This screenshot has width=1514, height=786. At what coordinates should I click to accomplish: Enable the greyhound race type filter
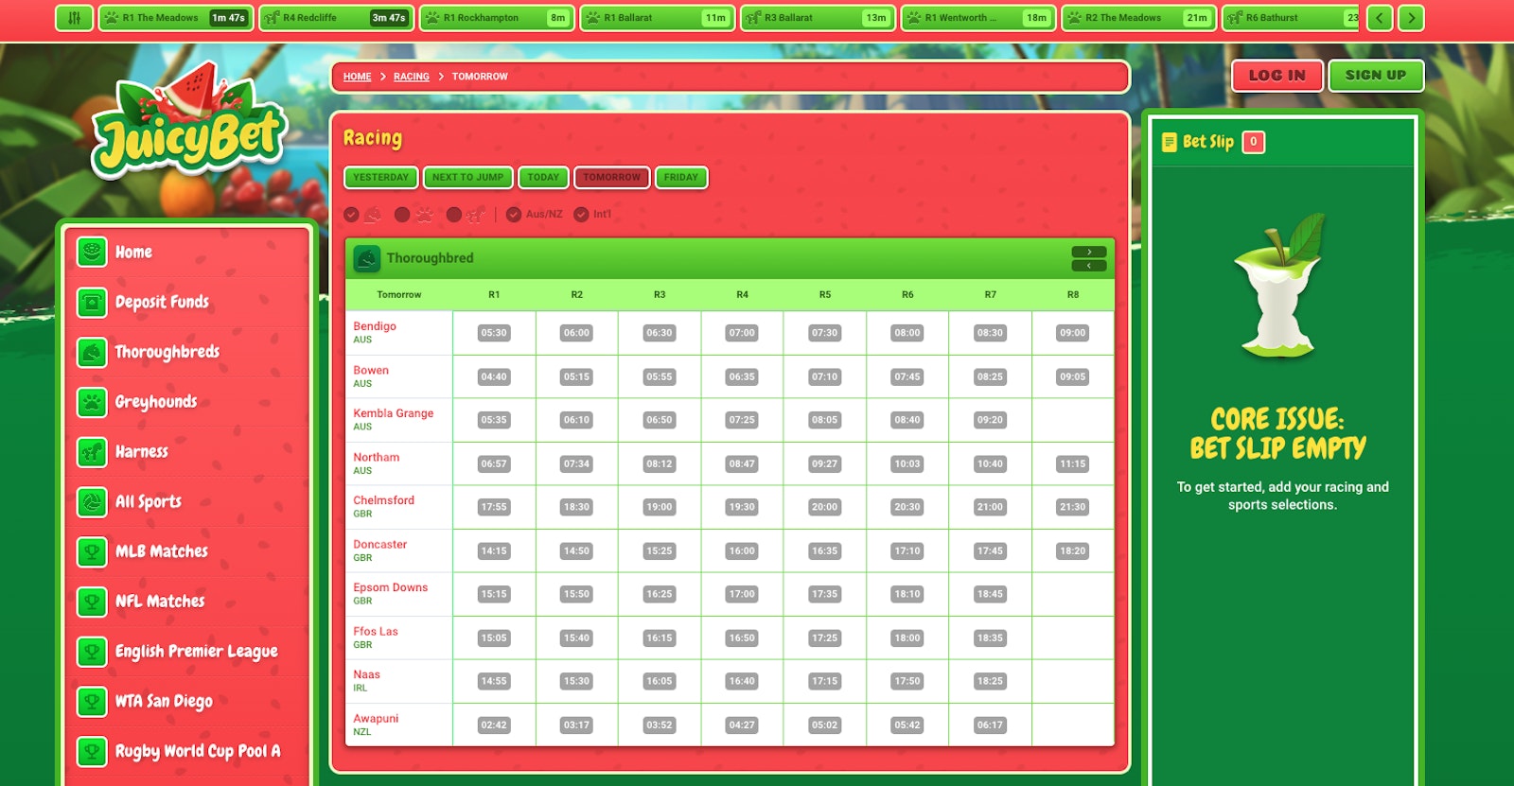point(402,215)
